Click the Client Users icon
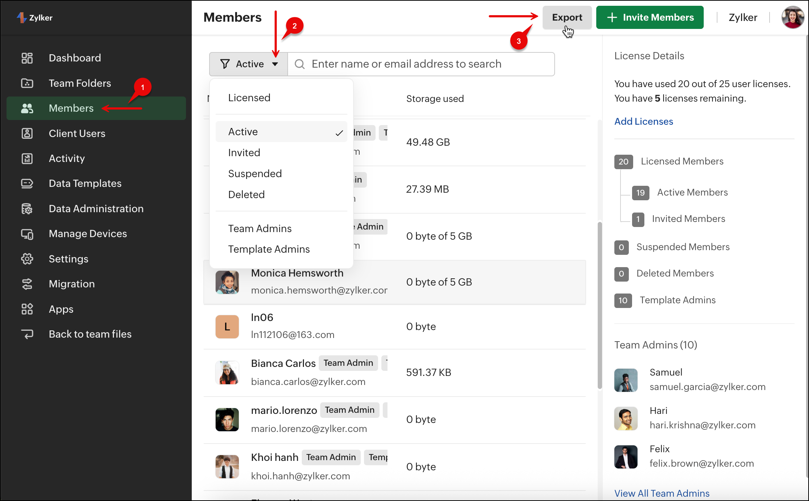 pyautogui.click(x=27, y=133)
